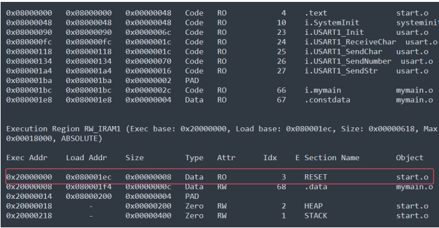Click the Zero type in HEAP row

(194, 206)
